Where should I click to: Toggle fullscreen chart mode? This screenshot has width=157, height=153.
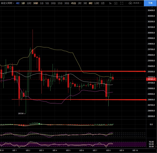122,3
